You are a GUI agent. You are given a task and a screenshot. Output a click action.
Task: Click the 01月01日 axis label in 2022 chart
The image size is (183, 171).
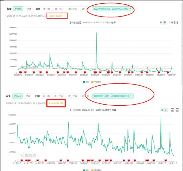17,163
